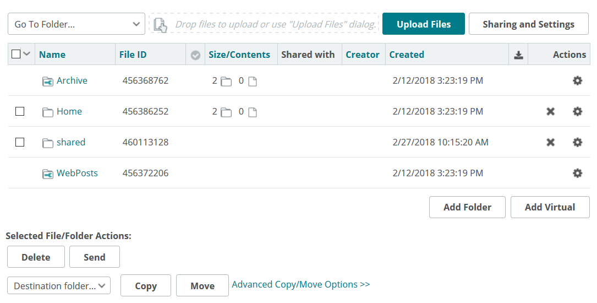Click the file drop upload area

265,24
